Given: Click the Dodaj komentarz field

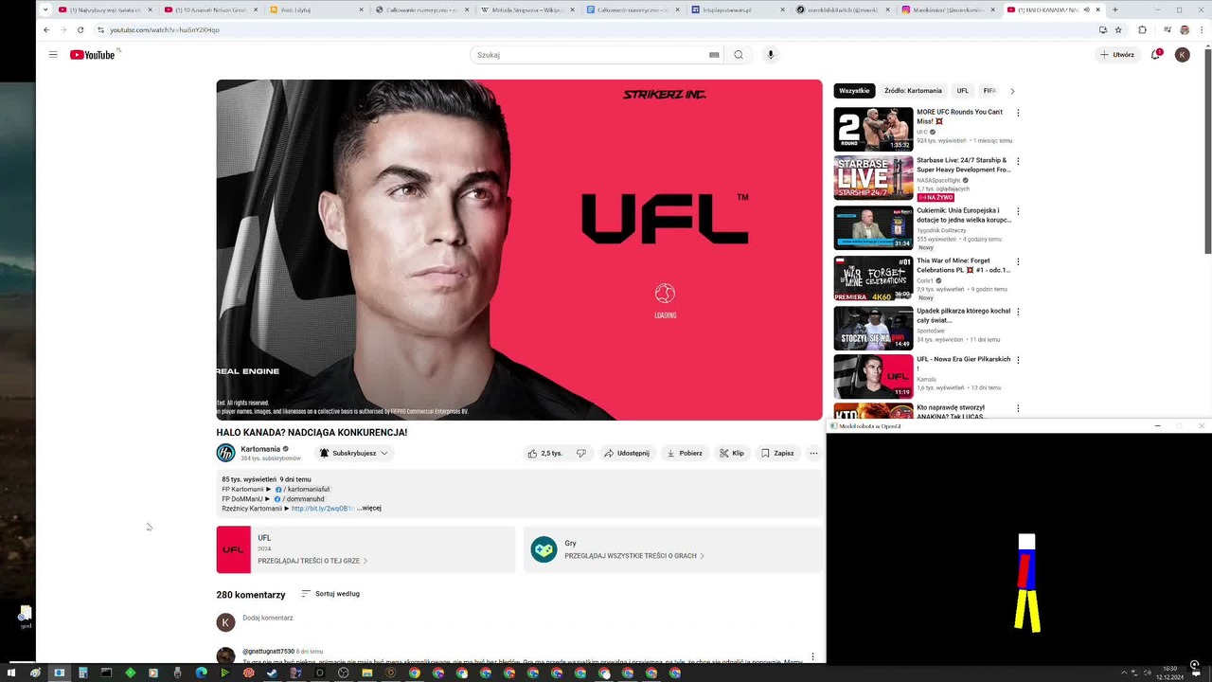Looking at the screenshot, I should tap(268, 618).
